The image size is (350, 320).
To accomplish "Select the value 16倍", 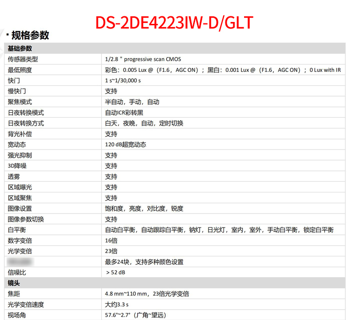I will (x=111, y=241).
